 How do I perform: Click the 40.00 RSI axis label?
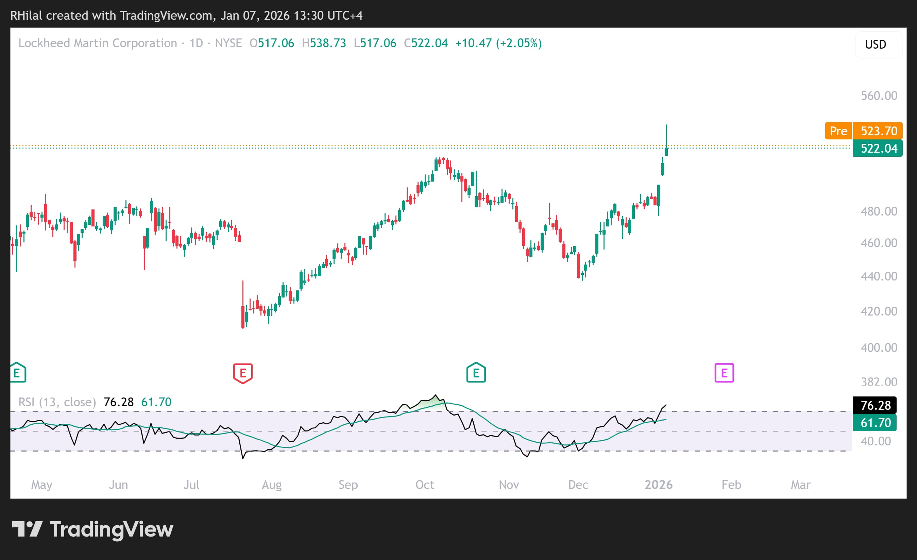(876, 441)
